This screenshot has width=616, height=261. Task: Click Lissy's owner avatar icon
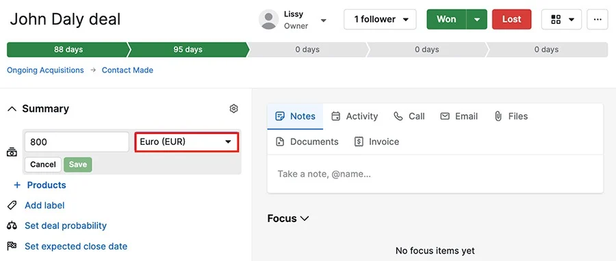tap(269, 20)
